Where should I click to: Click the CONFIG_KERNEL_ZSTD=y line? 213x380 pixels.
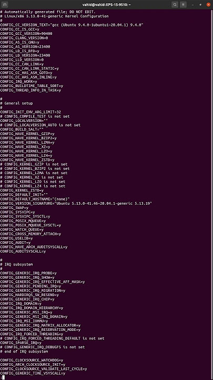click(22, 191)
